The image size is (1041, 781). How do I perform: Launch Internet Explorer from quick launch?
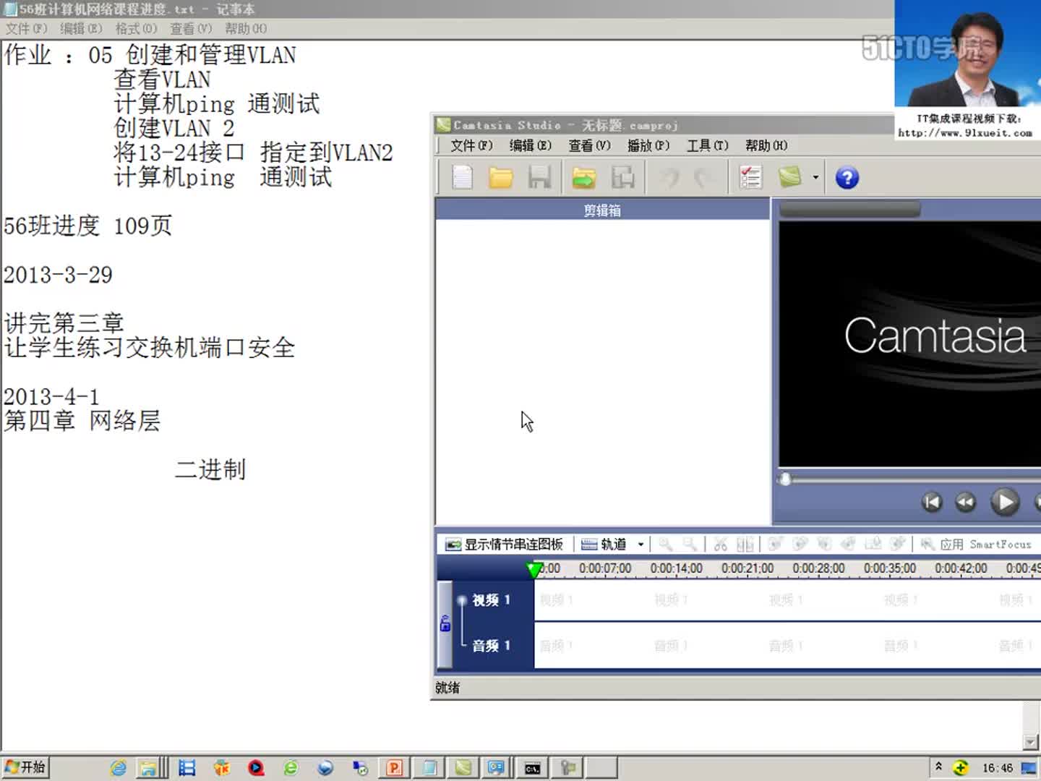click(118, 768)
